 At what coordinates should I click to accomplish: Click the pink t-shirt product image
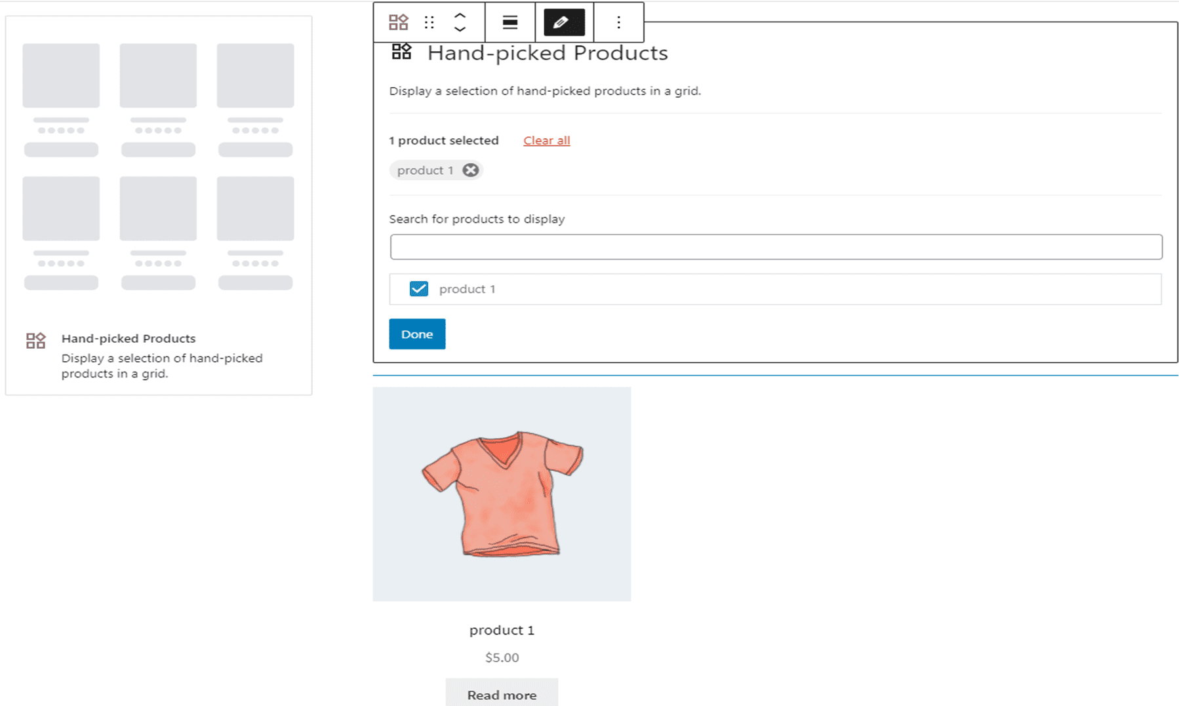tap(502, 494)
